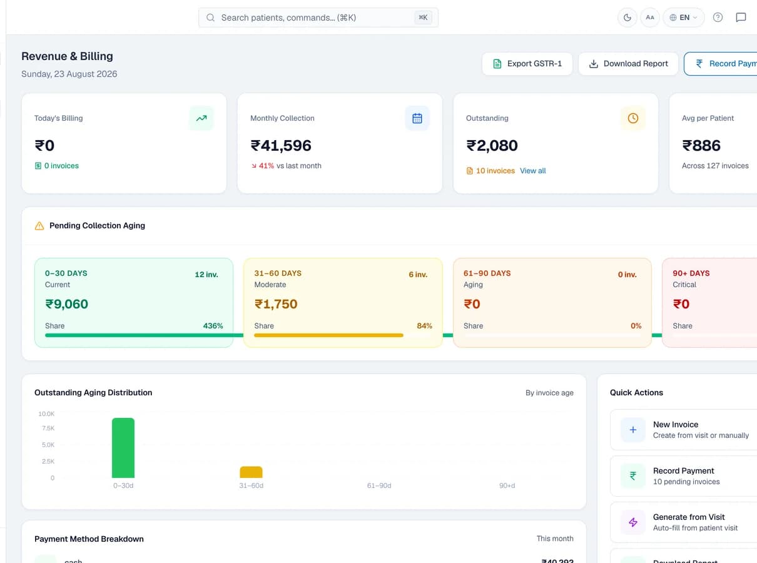
Task: Click the trending arrow icon on Today's Billing
Action: 201,118
